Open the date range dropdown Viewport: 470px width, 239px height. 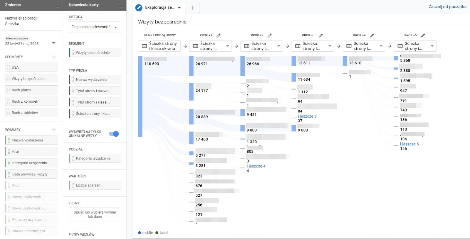tap(53, 43)
